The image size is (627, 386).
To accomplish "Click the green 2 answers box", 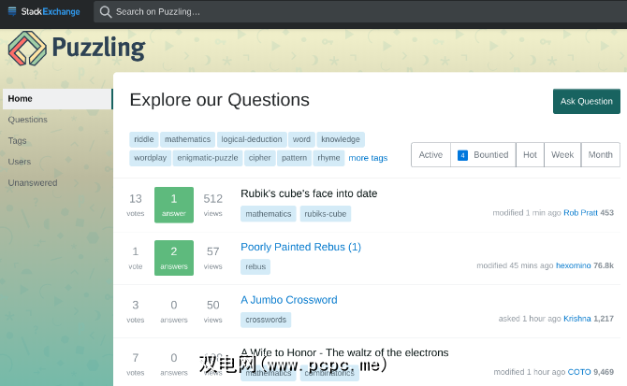I will click(x=174, y=258).
